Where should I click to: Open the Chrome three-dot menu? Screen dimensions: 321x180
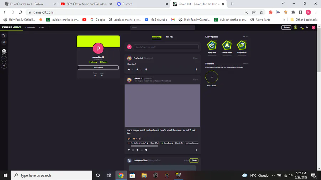pos(316,12)
